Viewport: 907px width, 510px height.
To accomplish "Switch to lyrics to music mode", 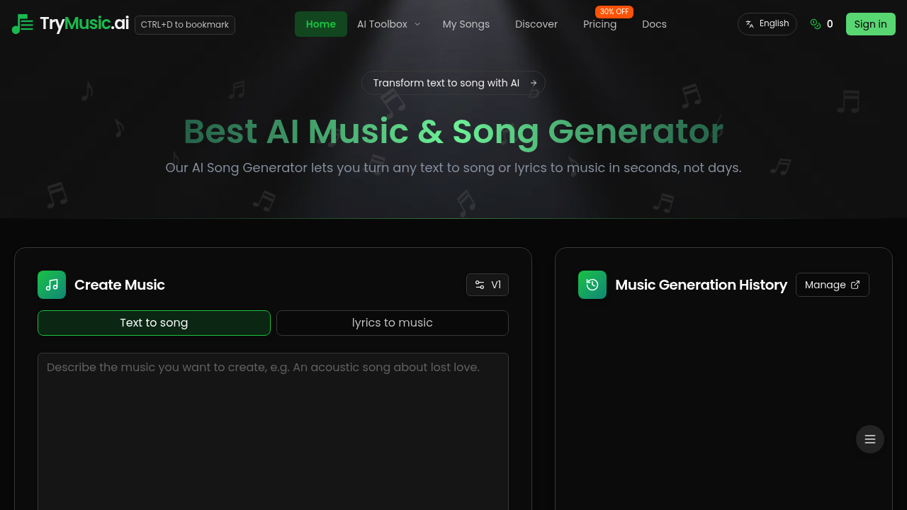I will point(392,322).
